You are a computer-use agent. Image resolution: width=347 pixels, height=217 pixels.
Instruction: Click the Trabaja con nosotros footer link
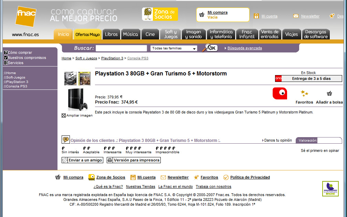(213, 186)
